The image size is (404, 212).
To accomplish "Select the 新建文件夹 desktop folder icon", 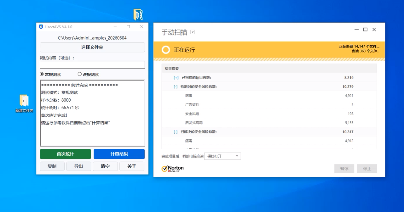I will pos(24,103).
